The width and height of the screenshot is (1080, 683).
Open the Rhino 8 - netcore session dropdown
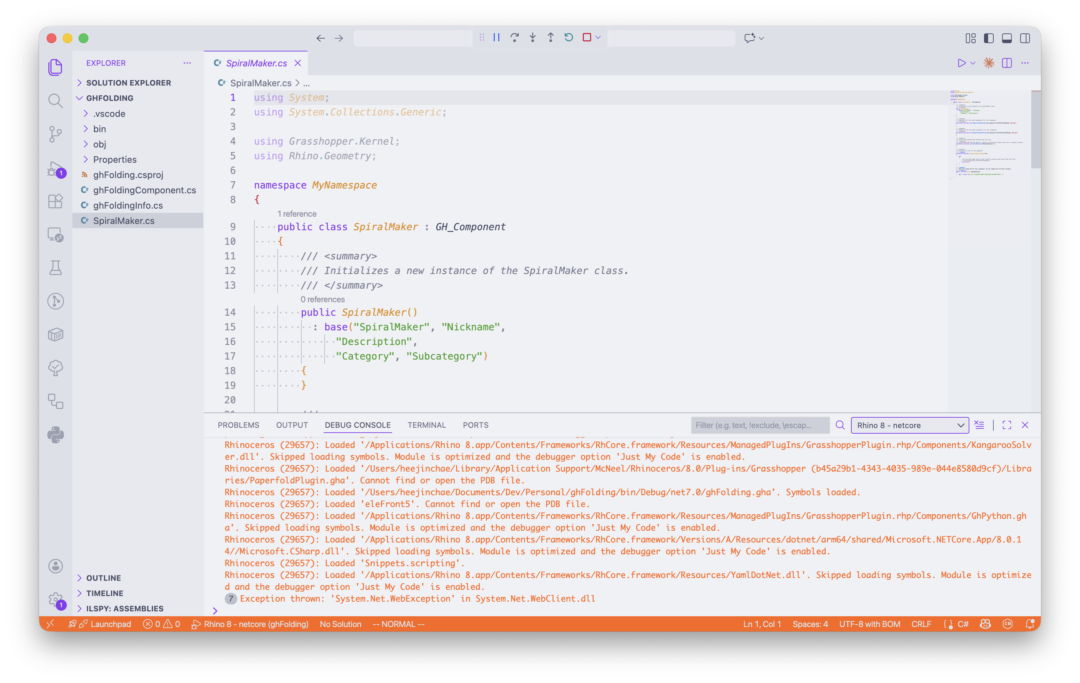coord(910,425)
